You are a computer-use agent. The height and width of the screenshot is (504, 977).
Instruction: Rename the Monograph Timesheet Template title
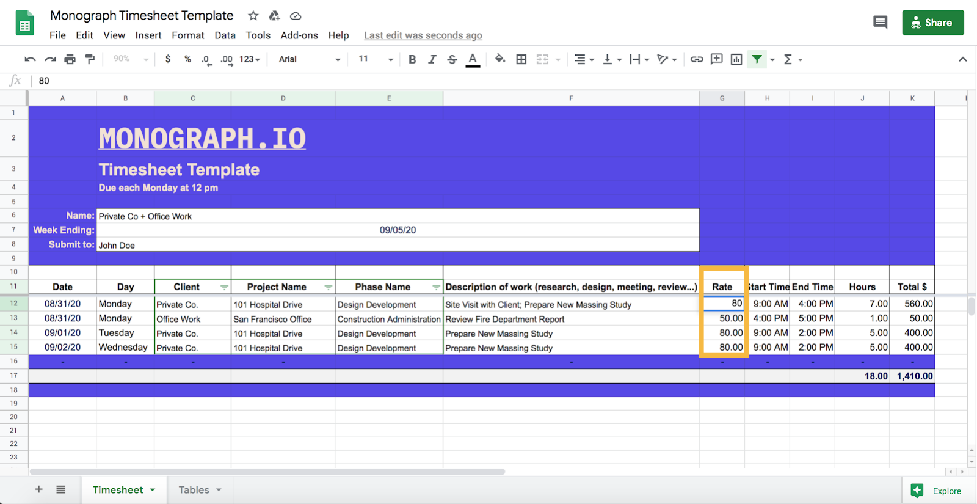click(142, 16)
